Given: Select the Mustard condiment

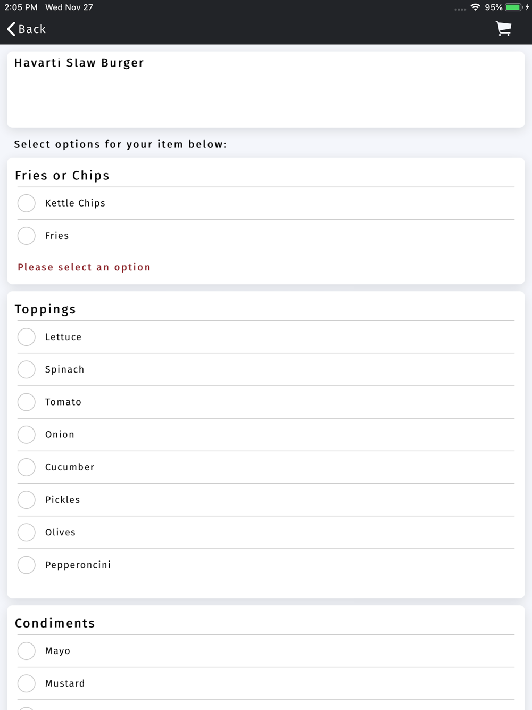Looking at the screenshot, I should coord(27,683).
